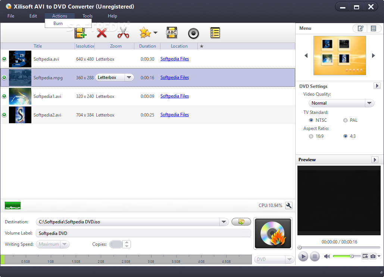Click the gold stars effects icon
Viewport: 384px width, 277px height.
145,33
